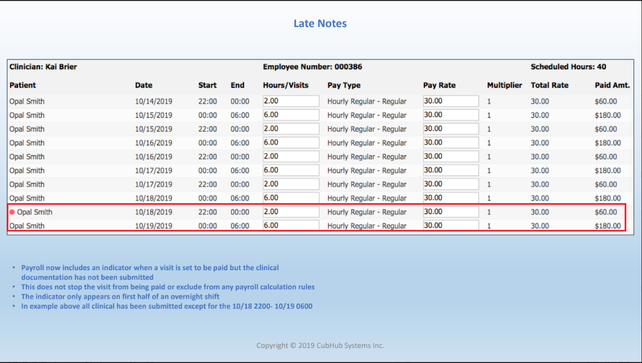Click the 'Total Rate' column header
The image size is (642, 363).
pos(550,85)
